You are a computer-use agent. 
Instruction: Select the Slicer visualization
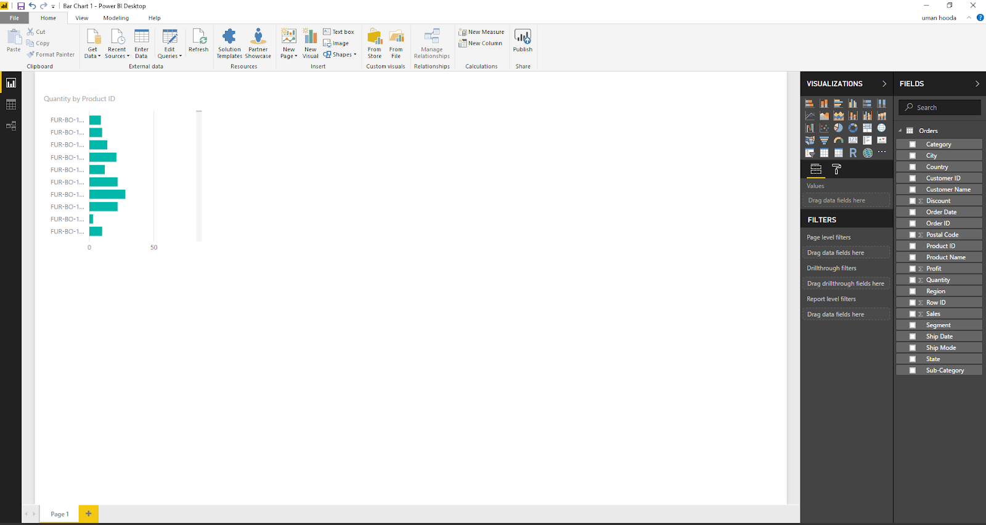[x=810, y=153]
